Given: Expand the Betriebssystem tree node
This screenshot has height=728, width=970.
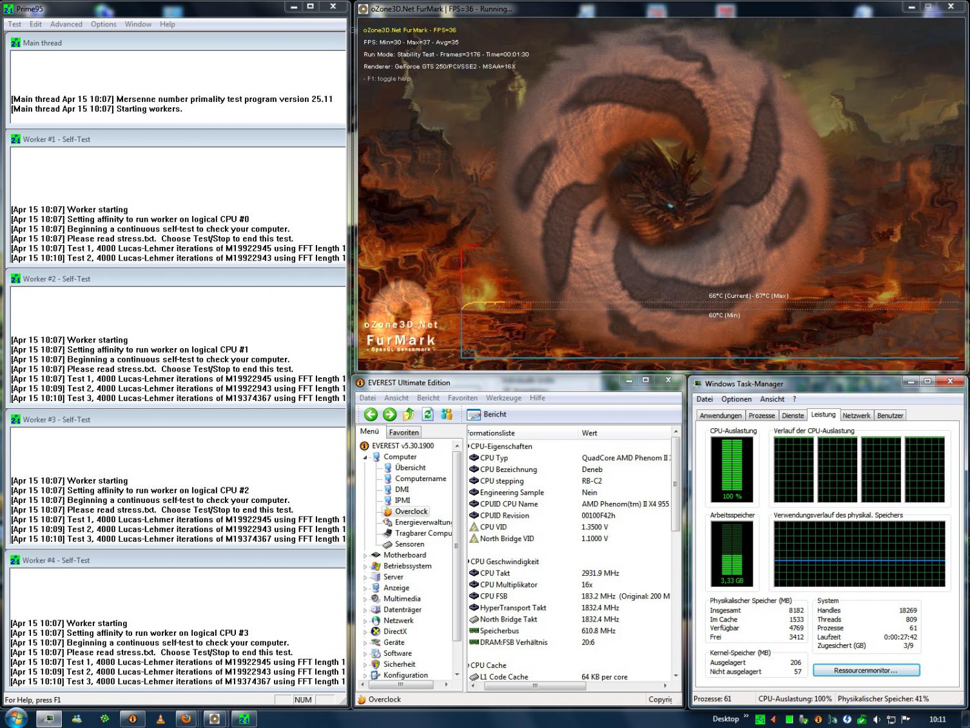Looking at the screenshot, I should point(365,566).
